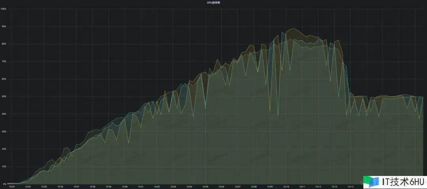Screen dimensions: 427x189
Task: Click the 16:08 time axis label
Action: tap(254, 187)
